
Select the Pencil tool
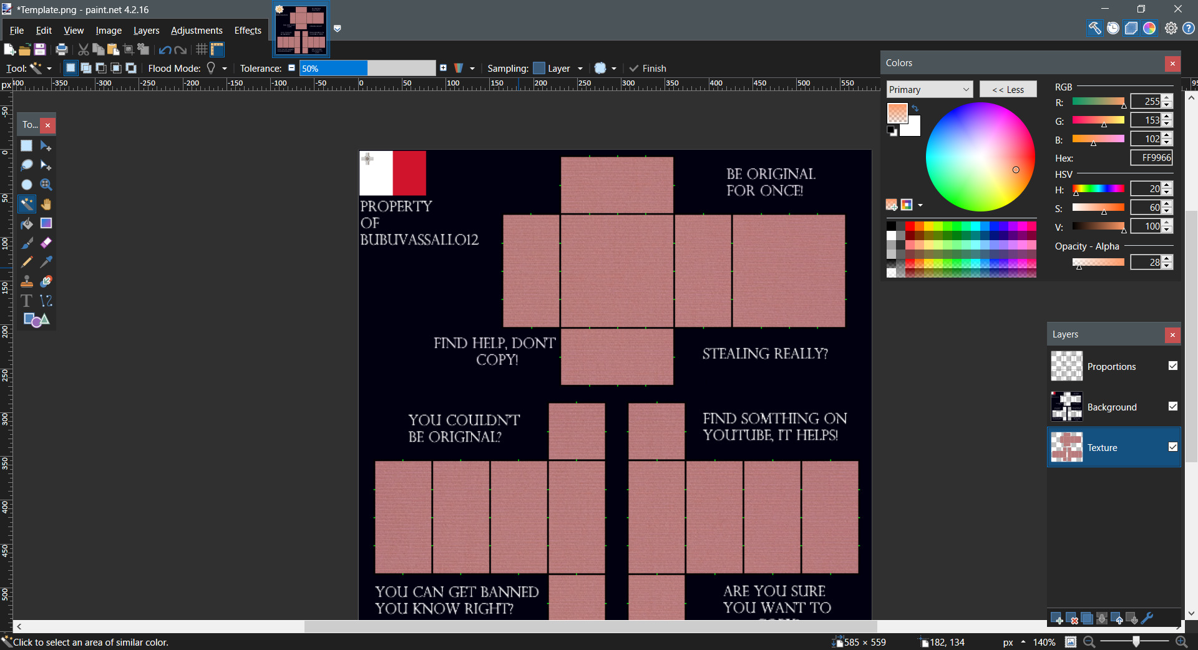26,262
